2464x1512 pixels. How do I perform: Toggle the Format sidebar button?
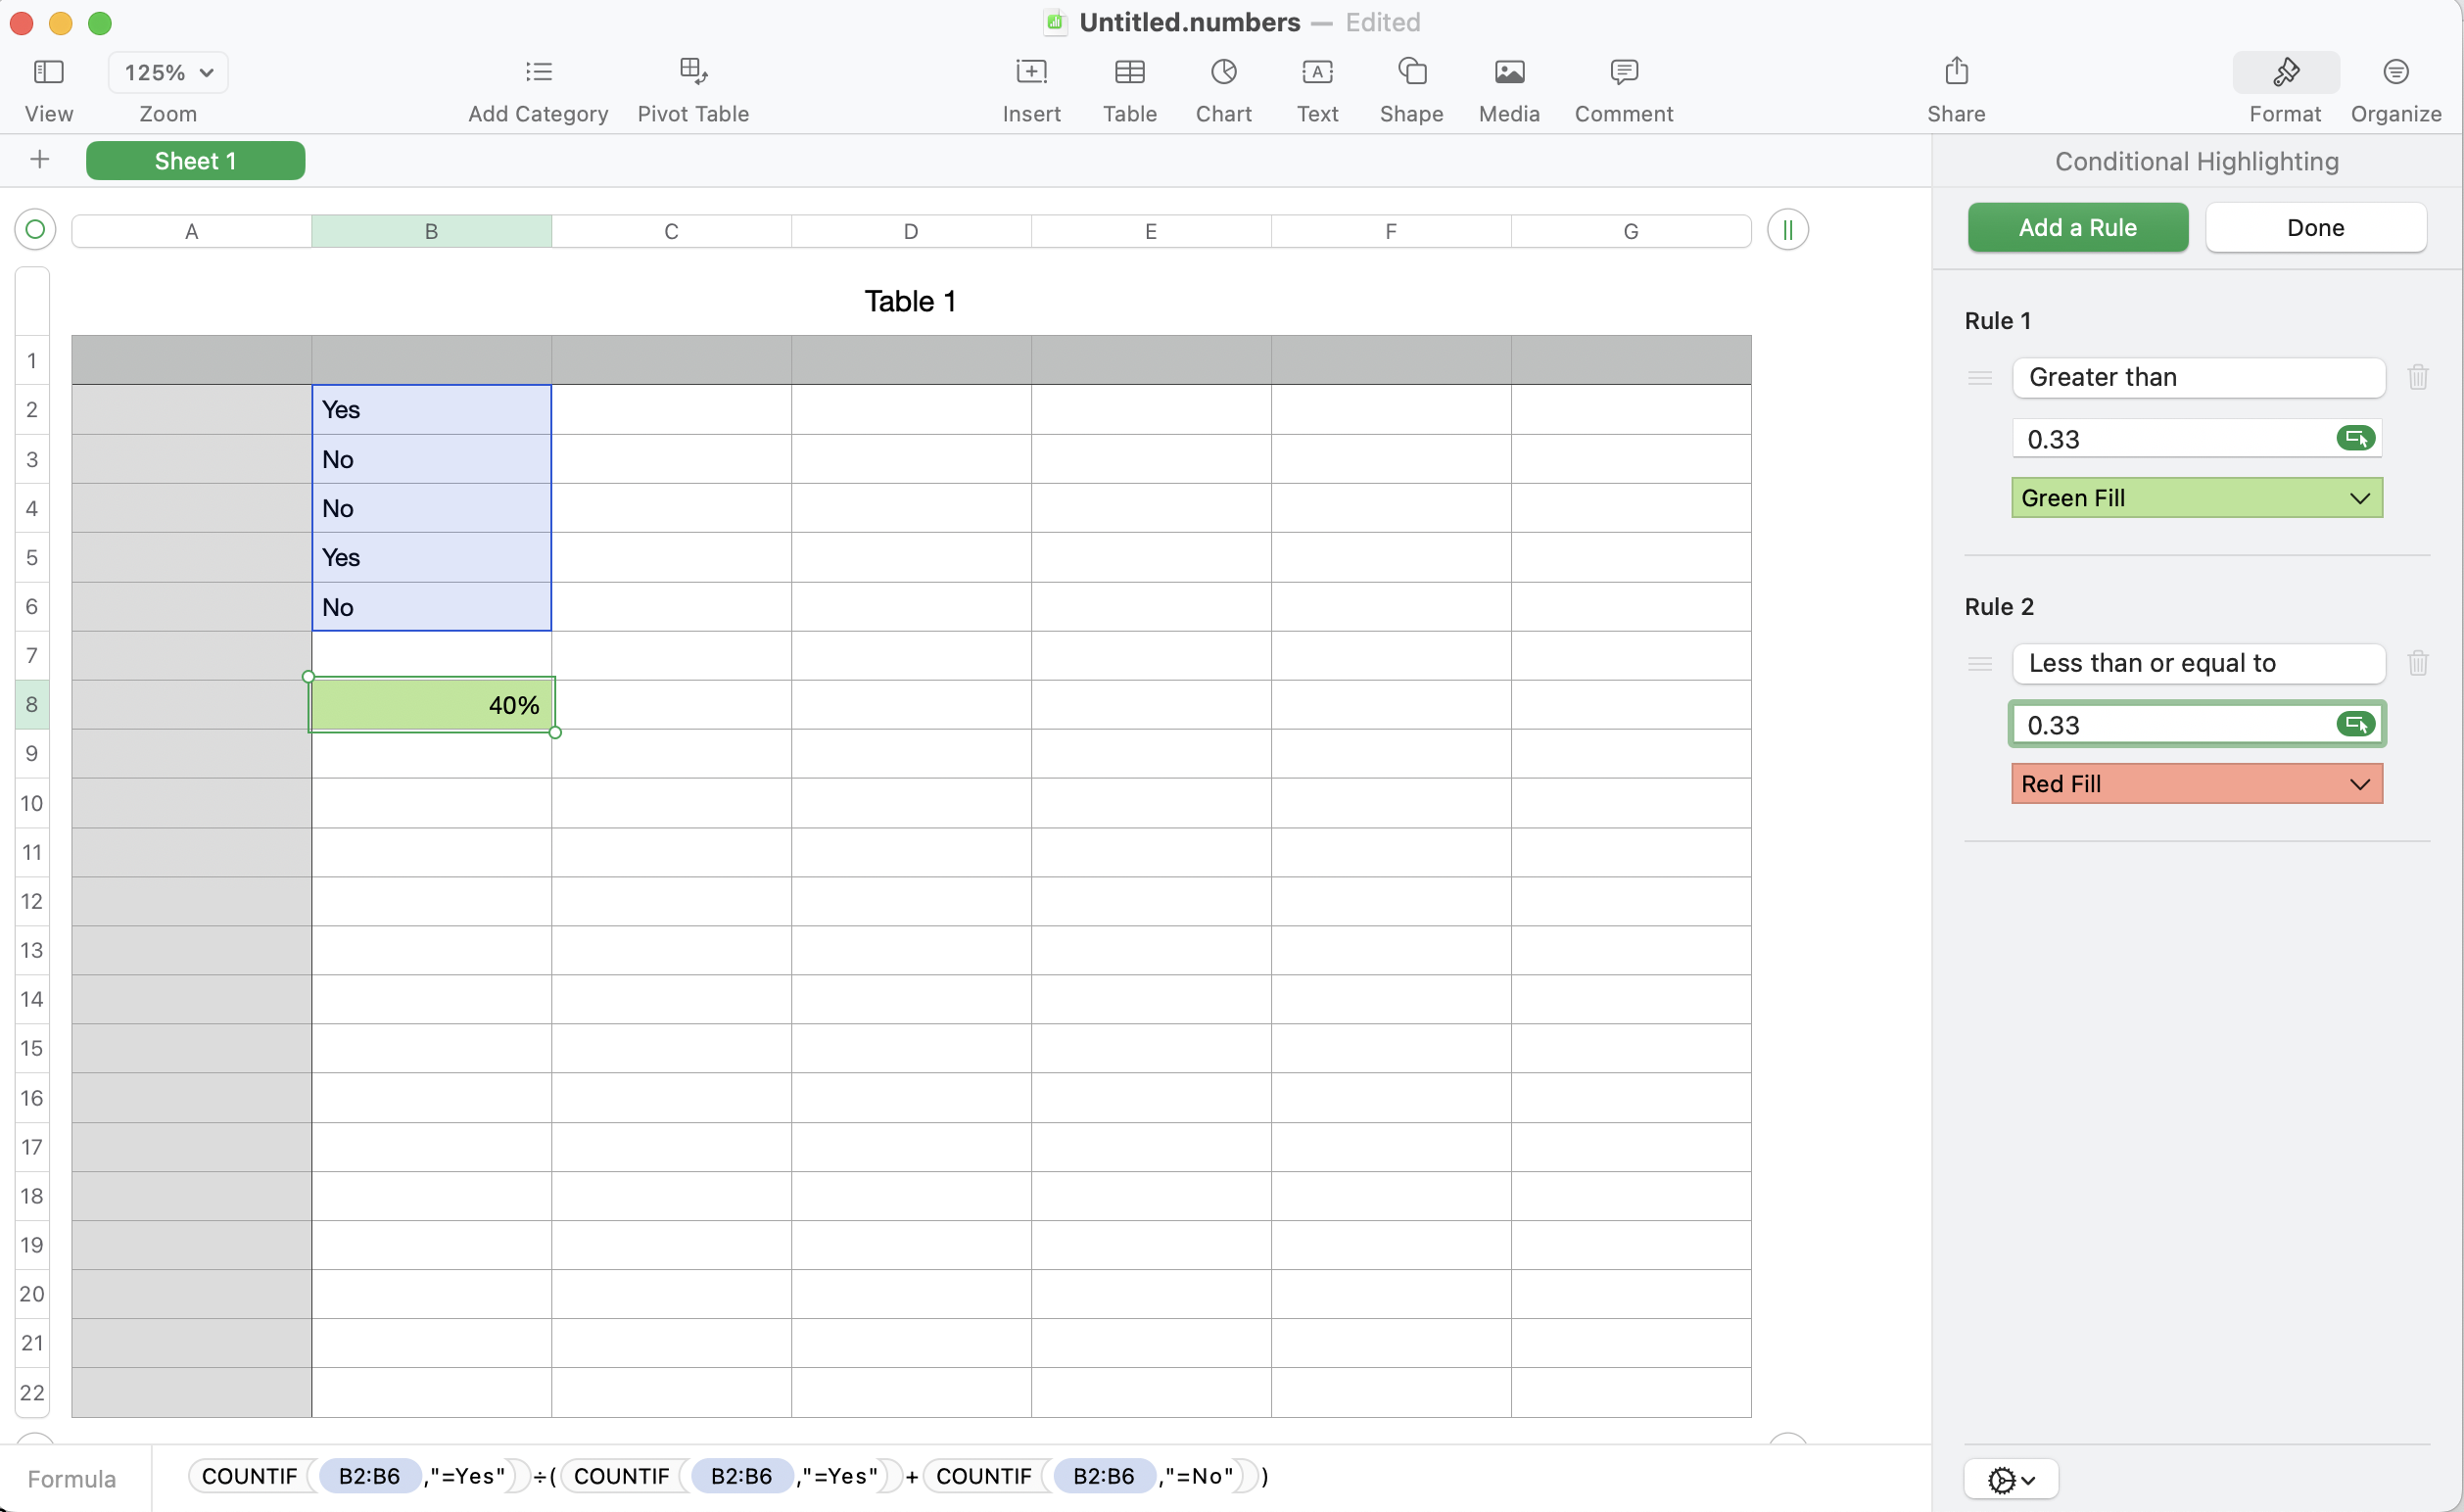click(2285, 72)
